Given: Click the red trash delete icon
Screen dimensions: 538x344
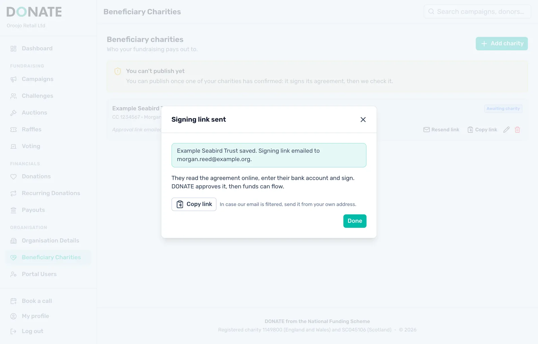Looking at the screenshot, I should pyautogui.click(x=517, y=130).
